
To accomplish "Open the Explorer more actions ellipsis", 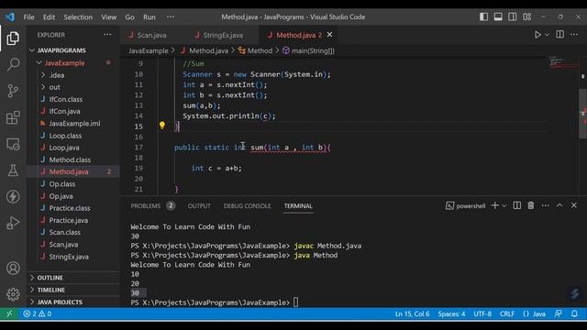I will 107,35.
